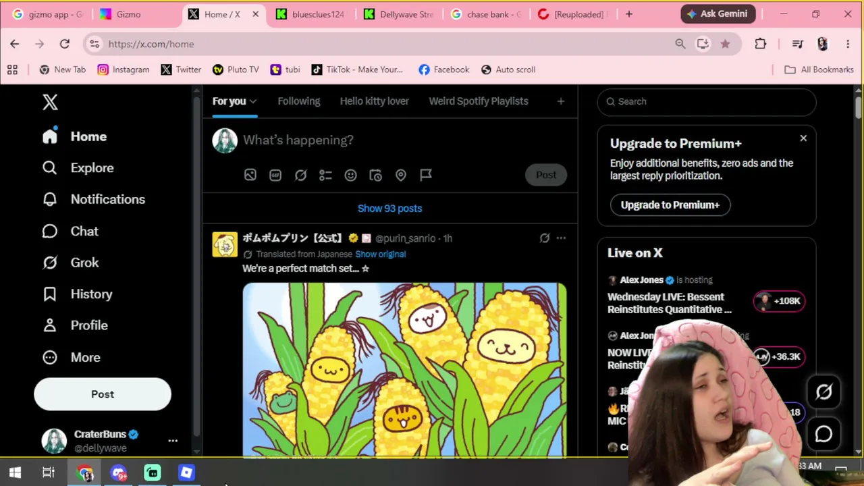Open Windows Start menu
Screen dimensions: 864x486
15,473
